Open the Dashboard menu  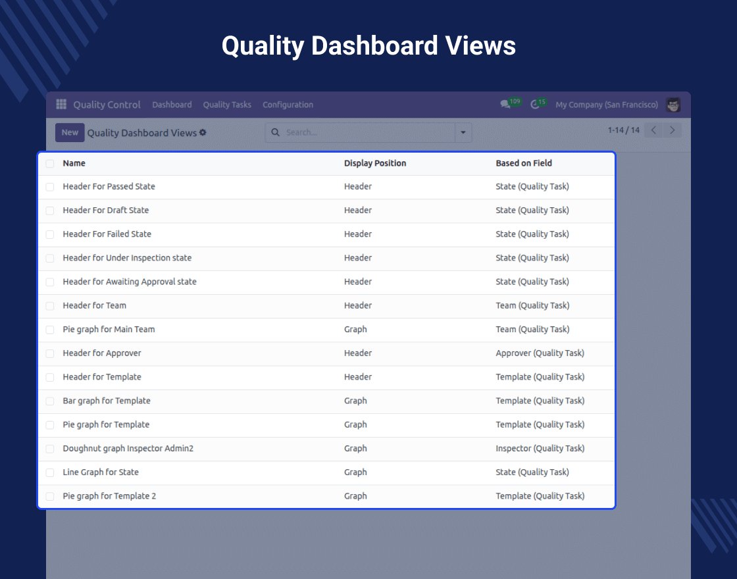(172, 105)
